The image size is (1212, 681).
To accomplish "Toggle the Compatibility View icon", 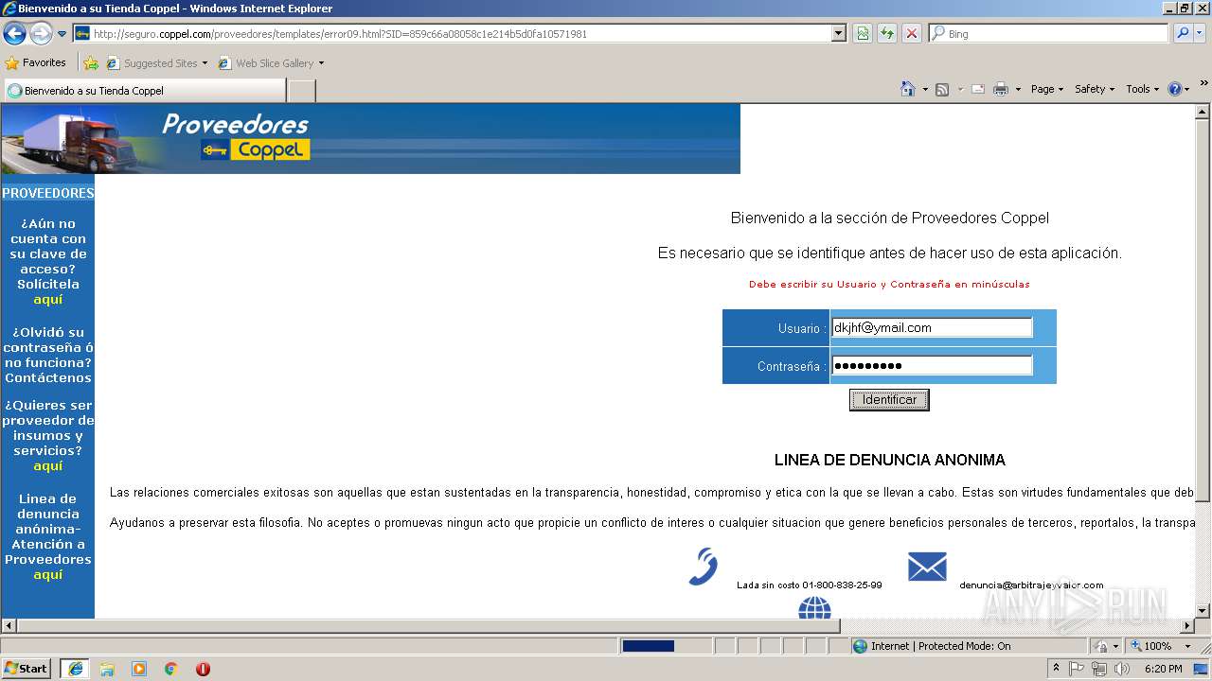I will (863, 34).
